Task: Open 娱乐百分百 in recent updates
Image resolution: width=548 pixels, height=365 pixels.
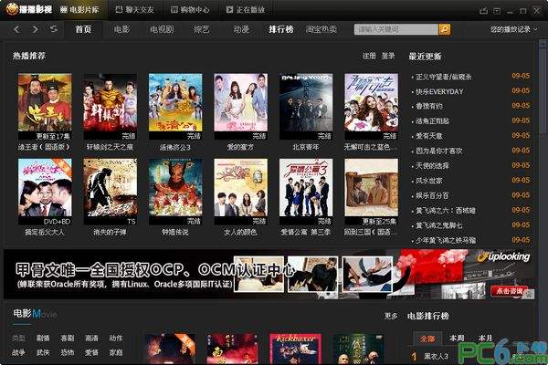Action: point(432,195)
